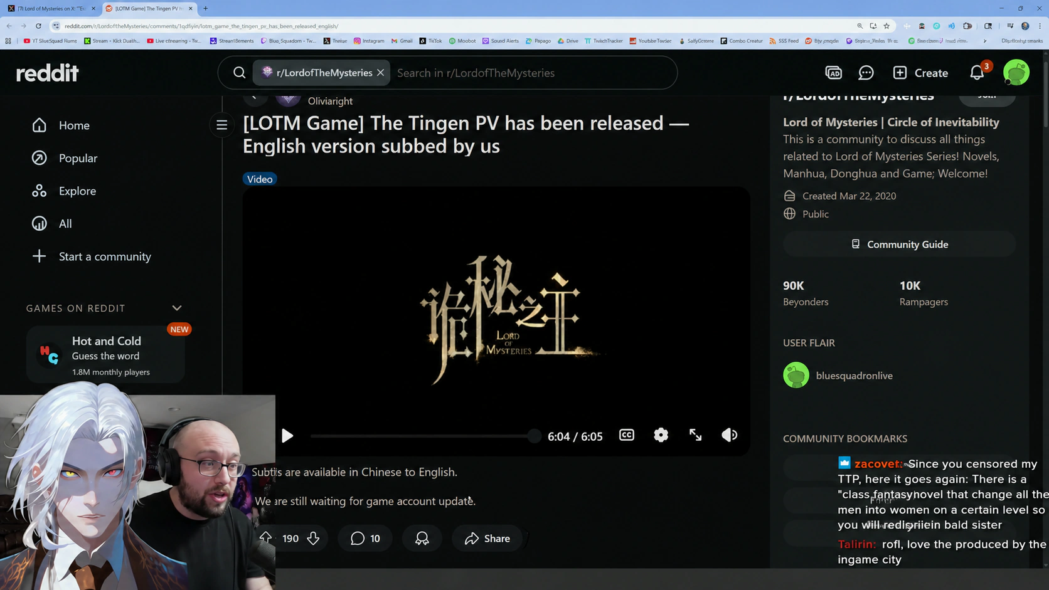This screenshot has width=1049, height=590.
Task: Mute the video with the speaker icon
Action: (729, 435)
